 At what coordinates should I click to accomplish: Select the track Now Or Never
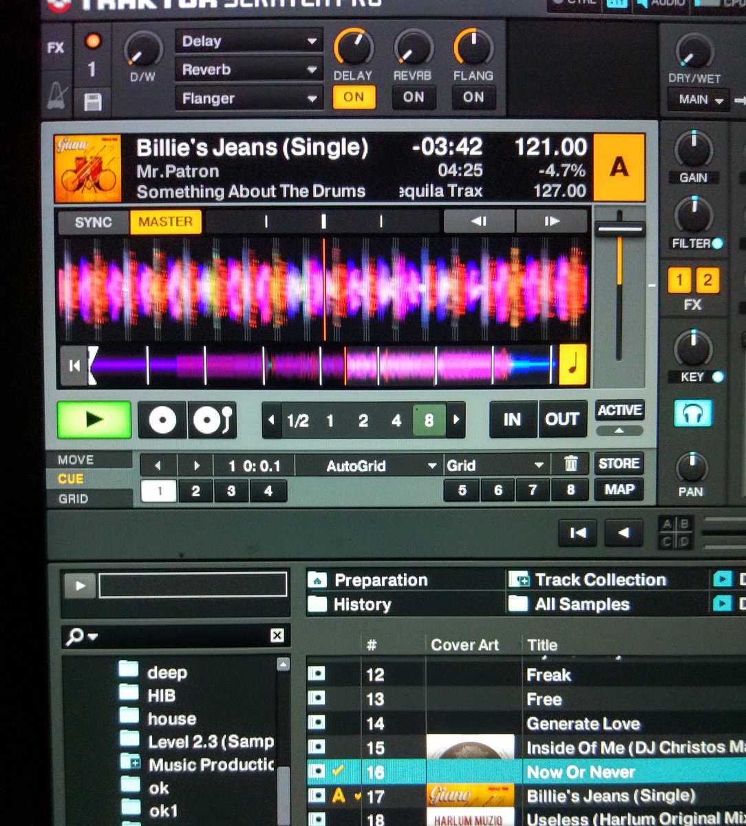coord(581,772)
